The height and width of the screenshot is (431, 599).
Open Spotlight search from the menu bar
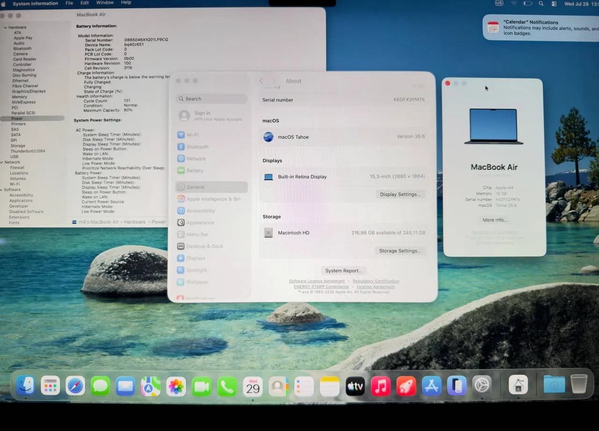541,3
